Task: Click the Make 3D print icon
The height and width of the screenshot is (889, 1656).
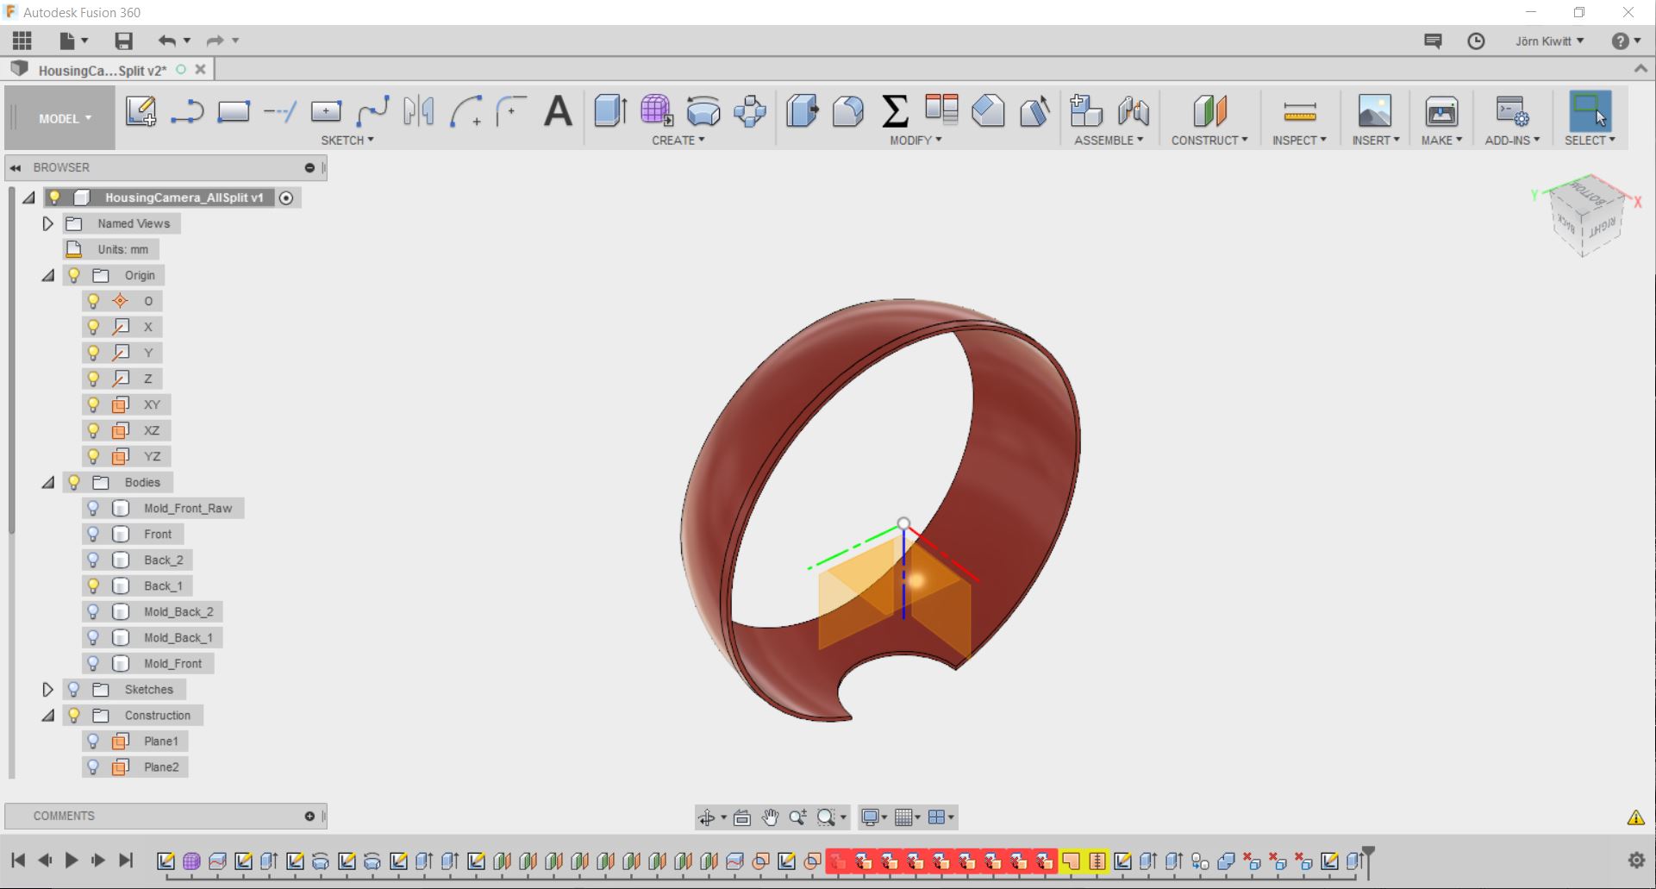Action: [1441, 111]
